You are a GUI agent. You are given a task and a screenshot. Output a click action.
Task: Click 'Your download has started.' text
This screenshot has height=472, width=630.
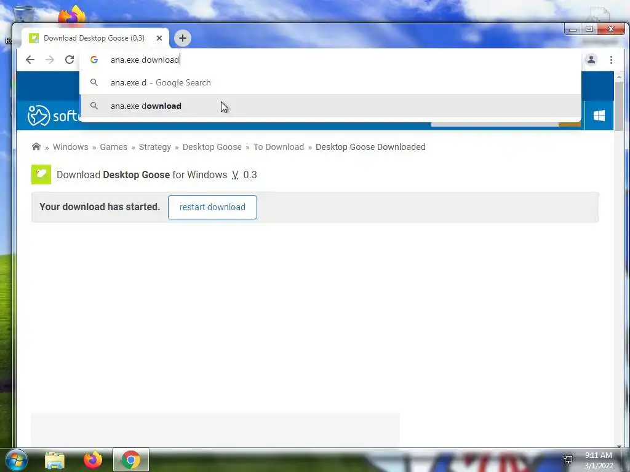[100, 206]
